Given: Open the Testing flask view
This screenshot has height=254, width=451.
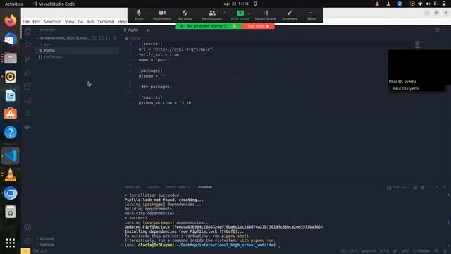Looking at the screenshot, I should pos(27,113).
